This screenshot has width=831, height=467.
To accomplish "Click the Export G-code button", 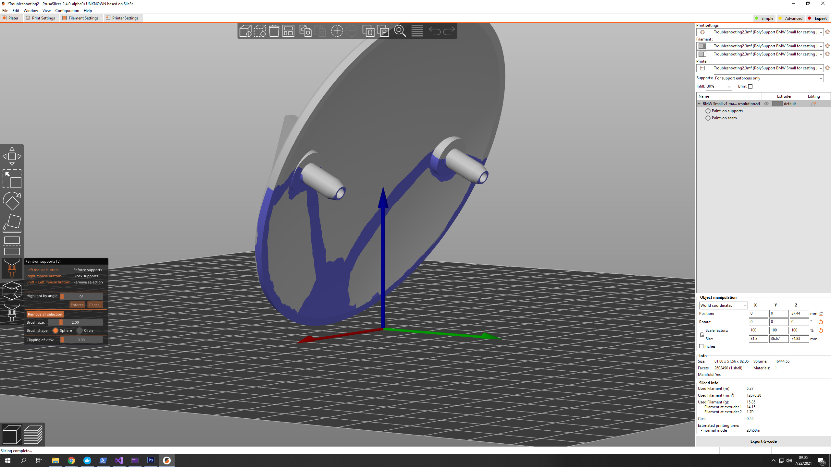I will 763,441.
